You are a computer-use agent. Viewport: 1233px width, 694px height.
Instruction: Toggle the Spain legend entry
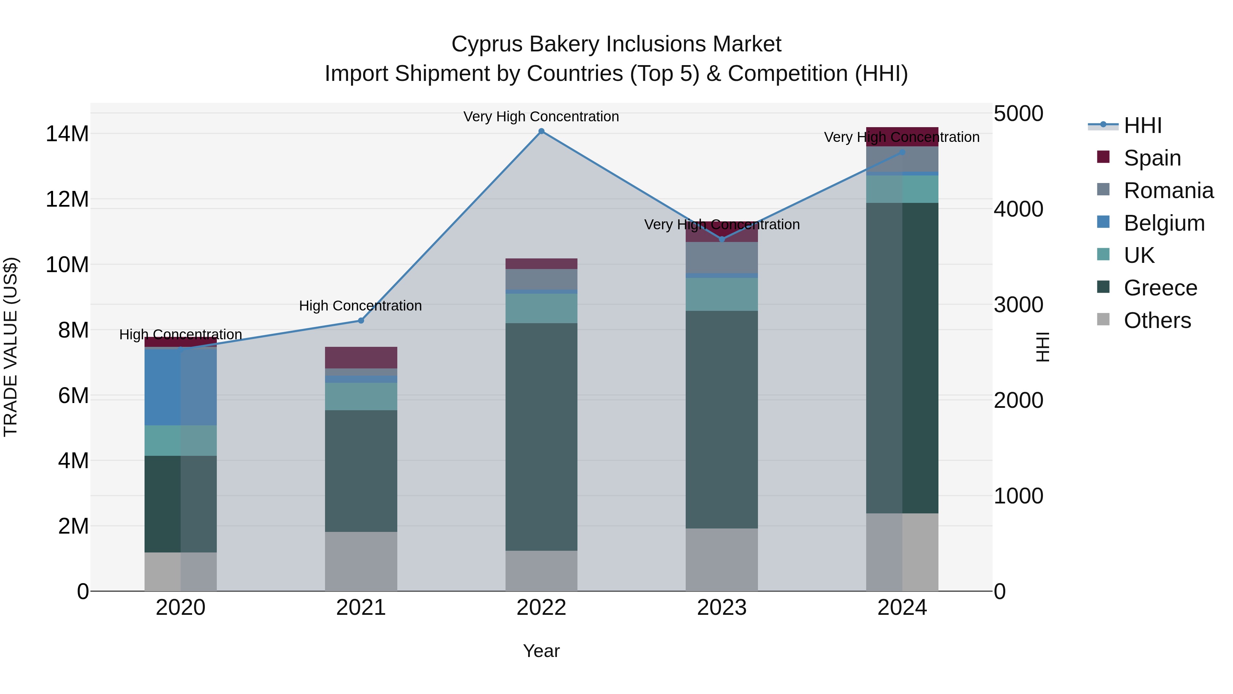(1139, 158)
